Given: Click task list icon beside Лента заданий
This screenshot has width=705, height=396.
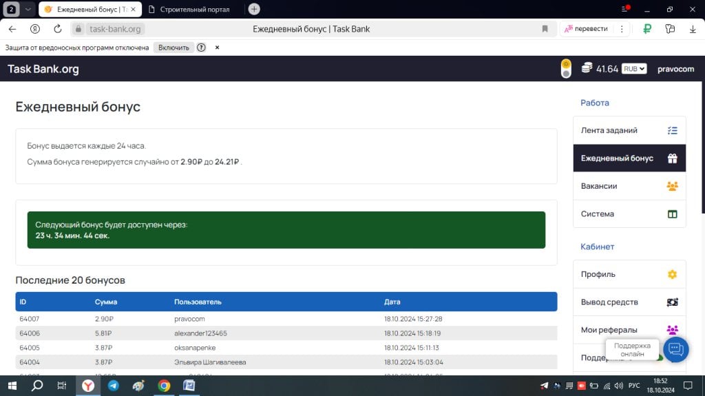Looking at the screenshot, I should [x=672, y=130].
